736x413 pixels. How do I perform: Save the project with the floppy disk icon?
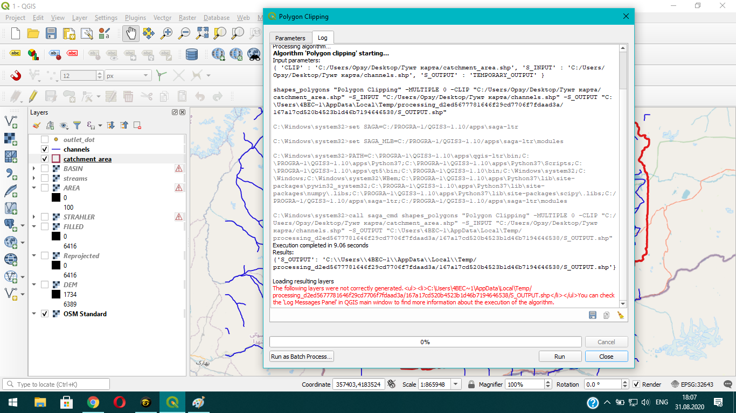[x=51, y=33]
